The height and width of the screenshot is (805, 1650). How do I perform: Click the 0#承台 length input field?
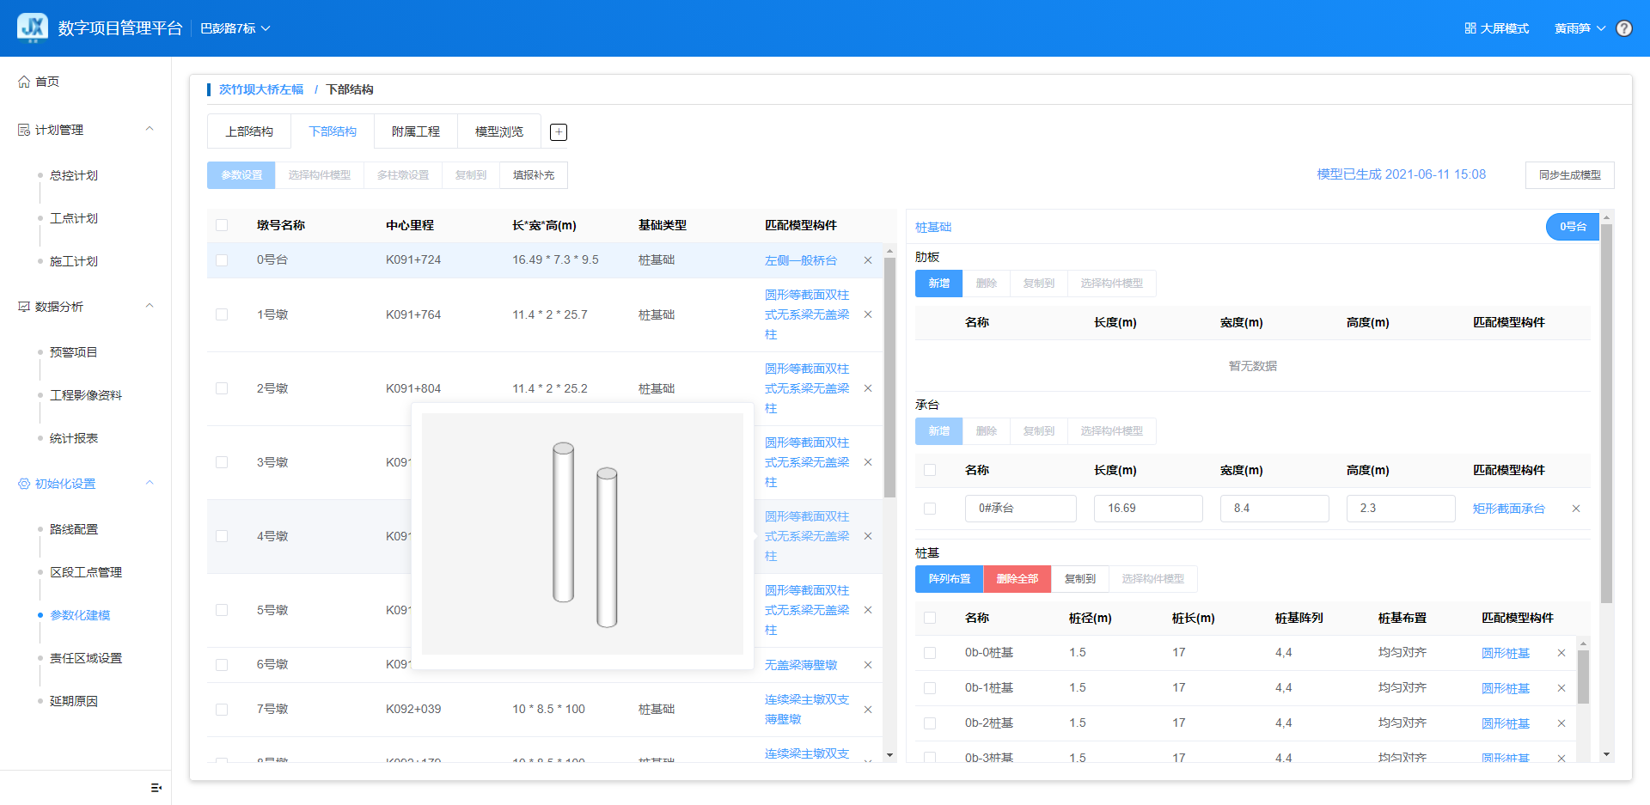1147,509
